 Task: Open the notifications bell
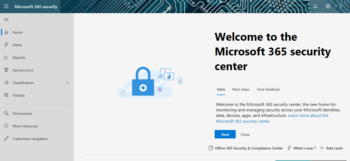point(316,7)
